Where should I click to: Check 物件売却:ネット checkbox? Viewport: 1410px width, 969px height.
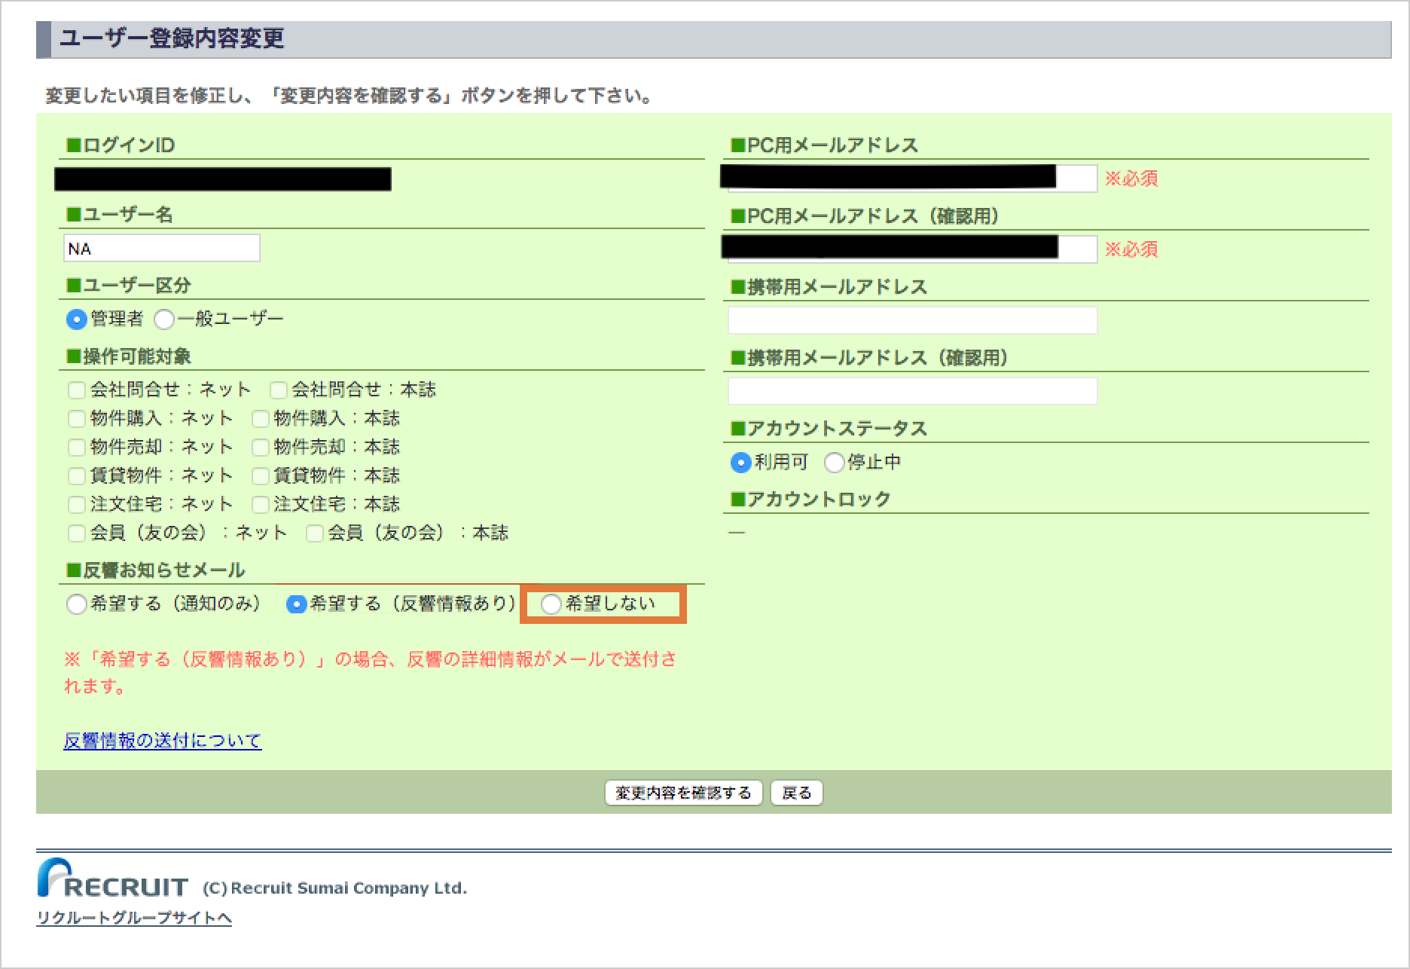tap(76, 447)
